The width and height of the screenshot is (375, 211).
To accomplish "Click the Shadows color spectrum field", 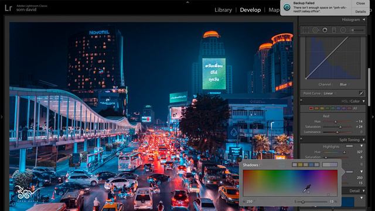I will (x=290, y=183).
